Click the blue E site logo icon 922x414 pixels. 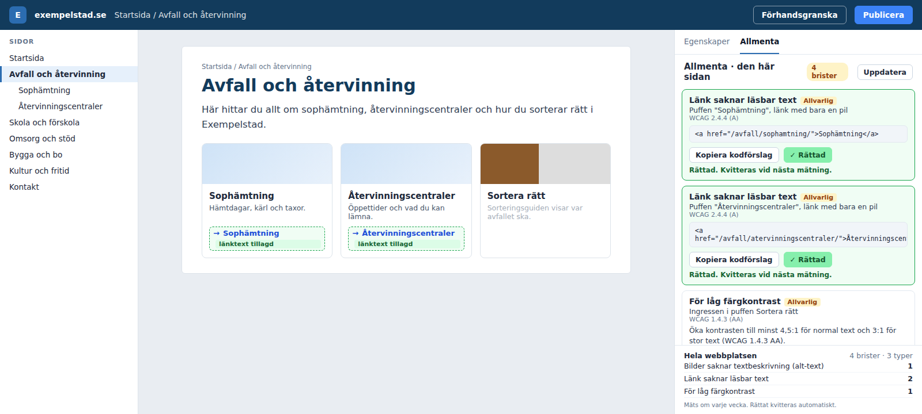tap(18, 15)
